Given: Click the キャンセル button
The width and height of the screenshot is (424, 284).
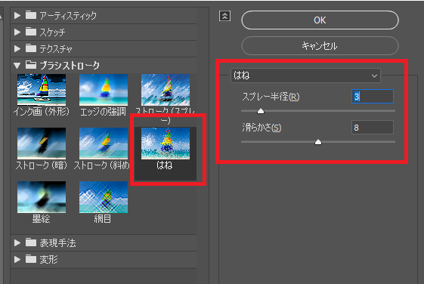Looking at the screenshot, I should (x=320, y=45).
